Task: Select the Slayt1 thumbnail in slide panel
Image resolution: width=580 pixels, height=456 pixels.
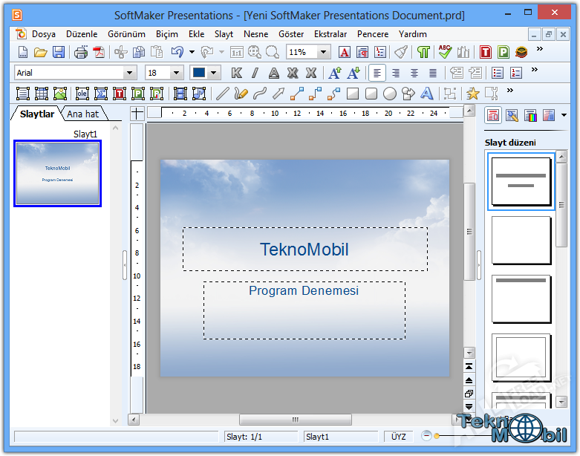Action: pyautogui.click(x=57, y=173)
